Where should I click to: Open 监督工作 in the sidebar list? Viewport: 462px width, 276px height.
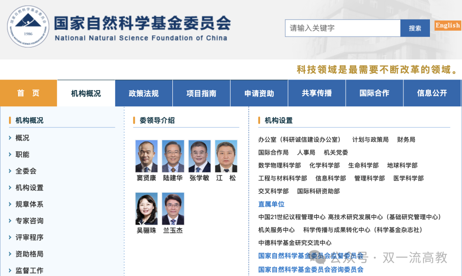(30, 270)
